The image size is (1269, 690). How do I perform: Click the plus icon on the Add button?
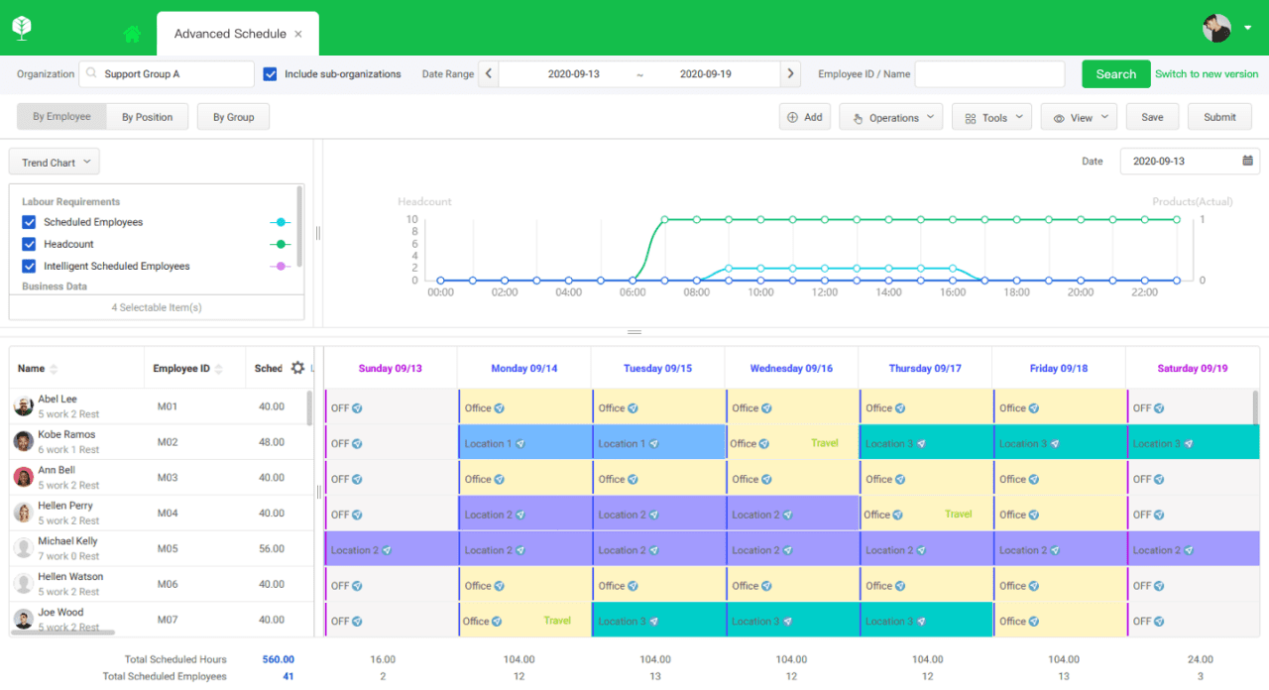click(x=792, y=116)
